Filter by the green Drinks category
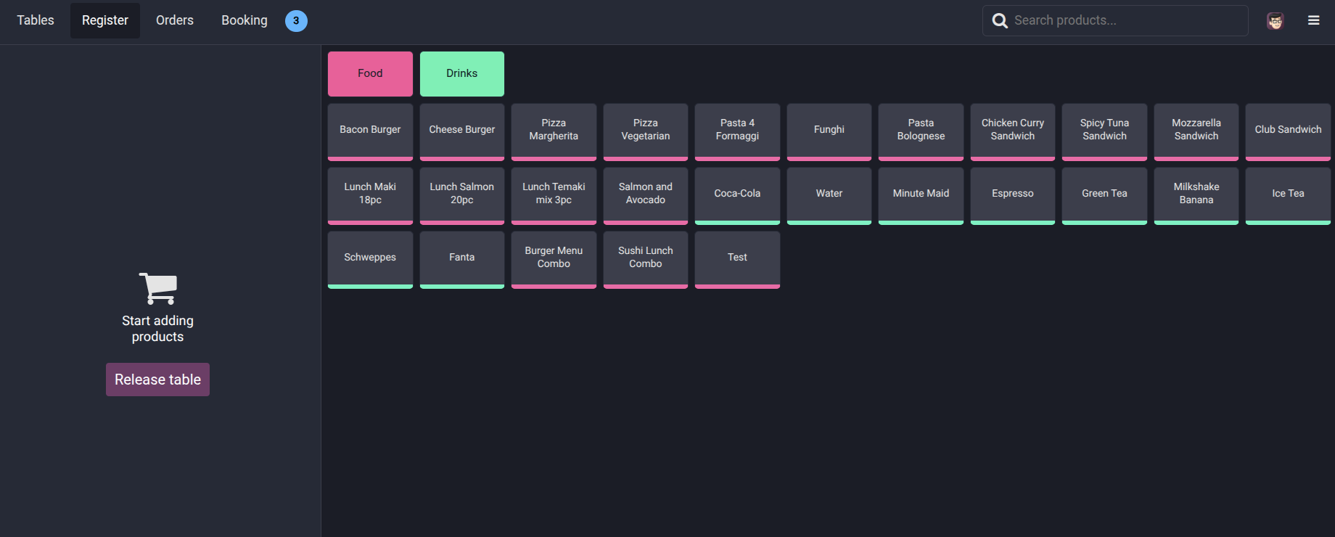1335x537 pixels. pos(462,74)
